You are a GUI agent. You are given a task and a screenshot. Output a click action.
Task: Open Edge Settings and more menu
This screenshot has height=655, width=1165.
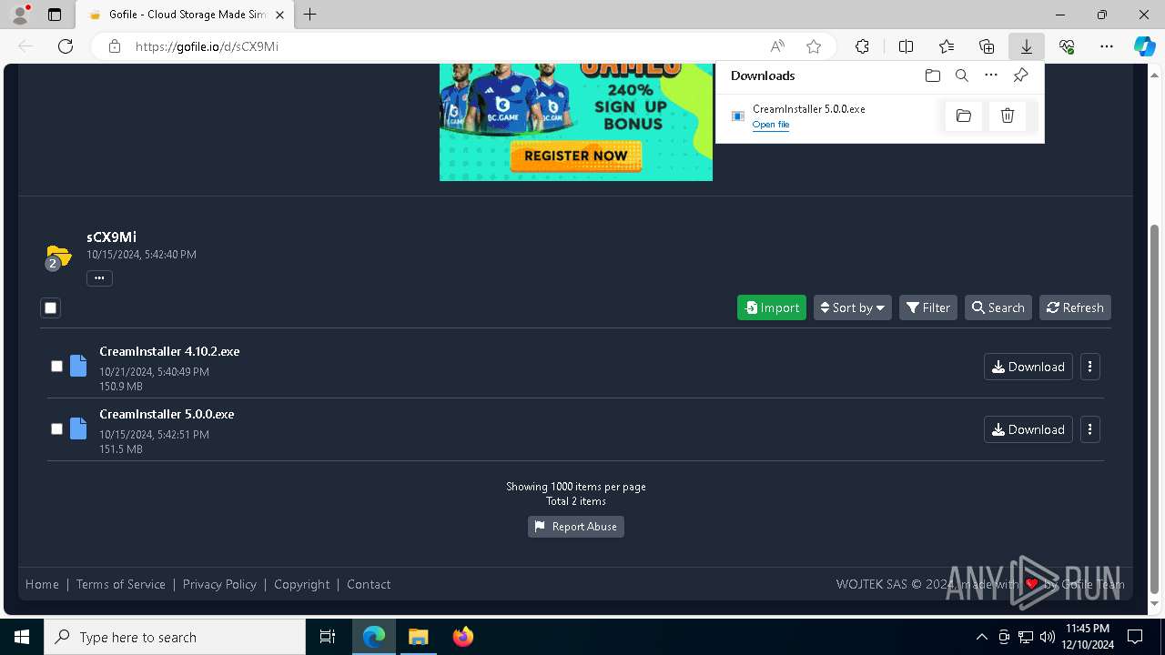click(1107, 46)
